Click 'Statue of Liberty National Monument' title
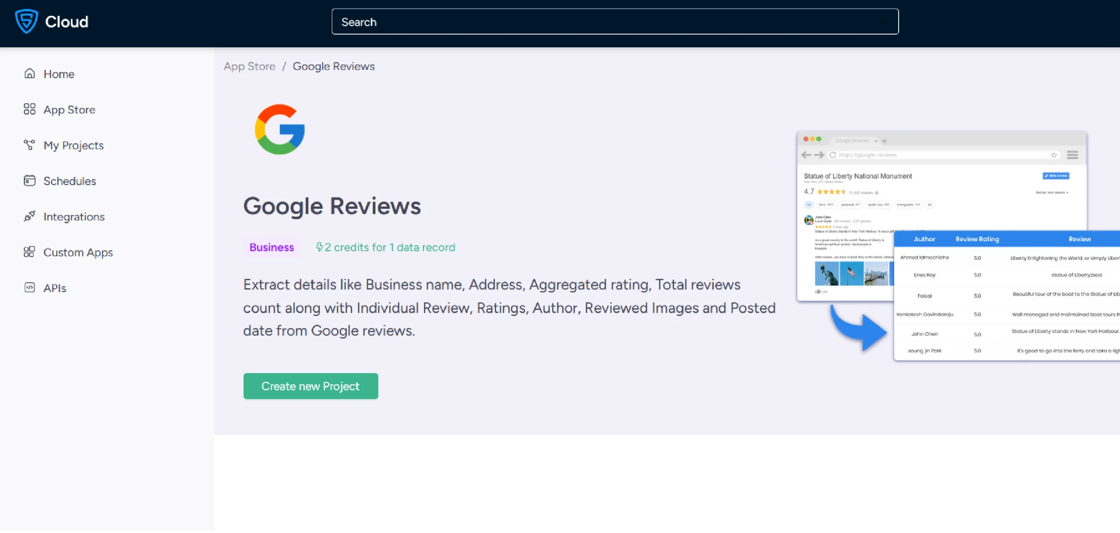 coord(858,176)
